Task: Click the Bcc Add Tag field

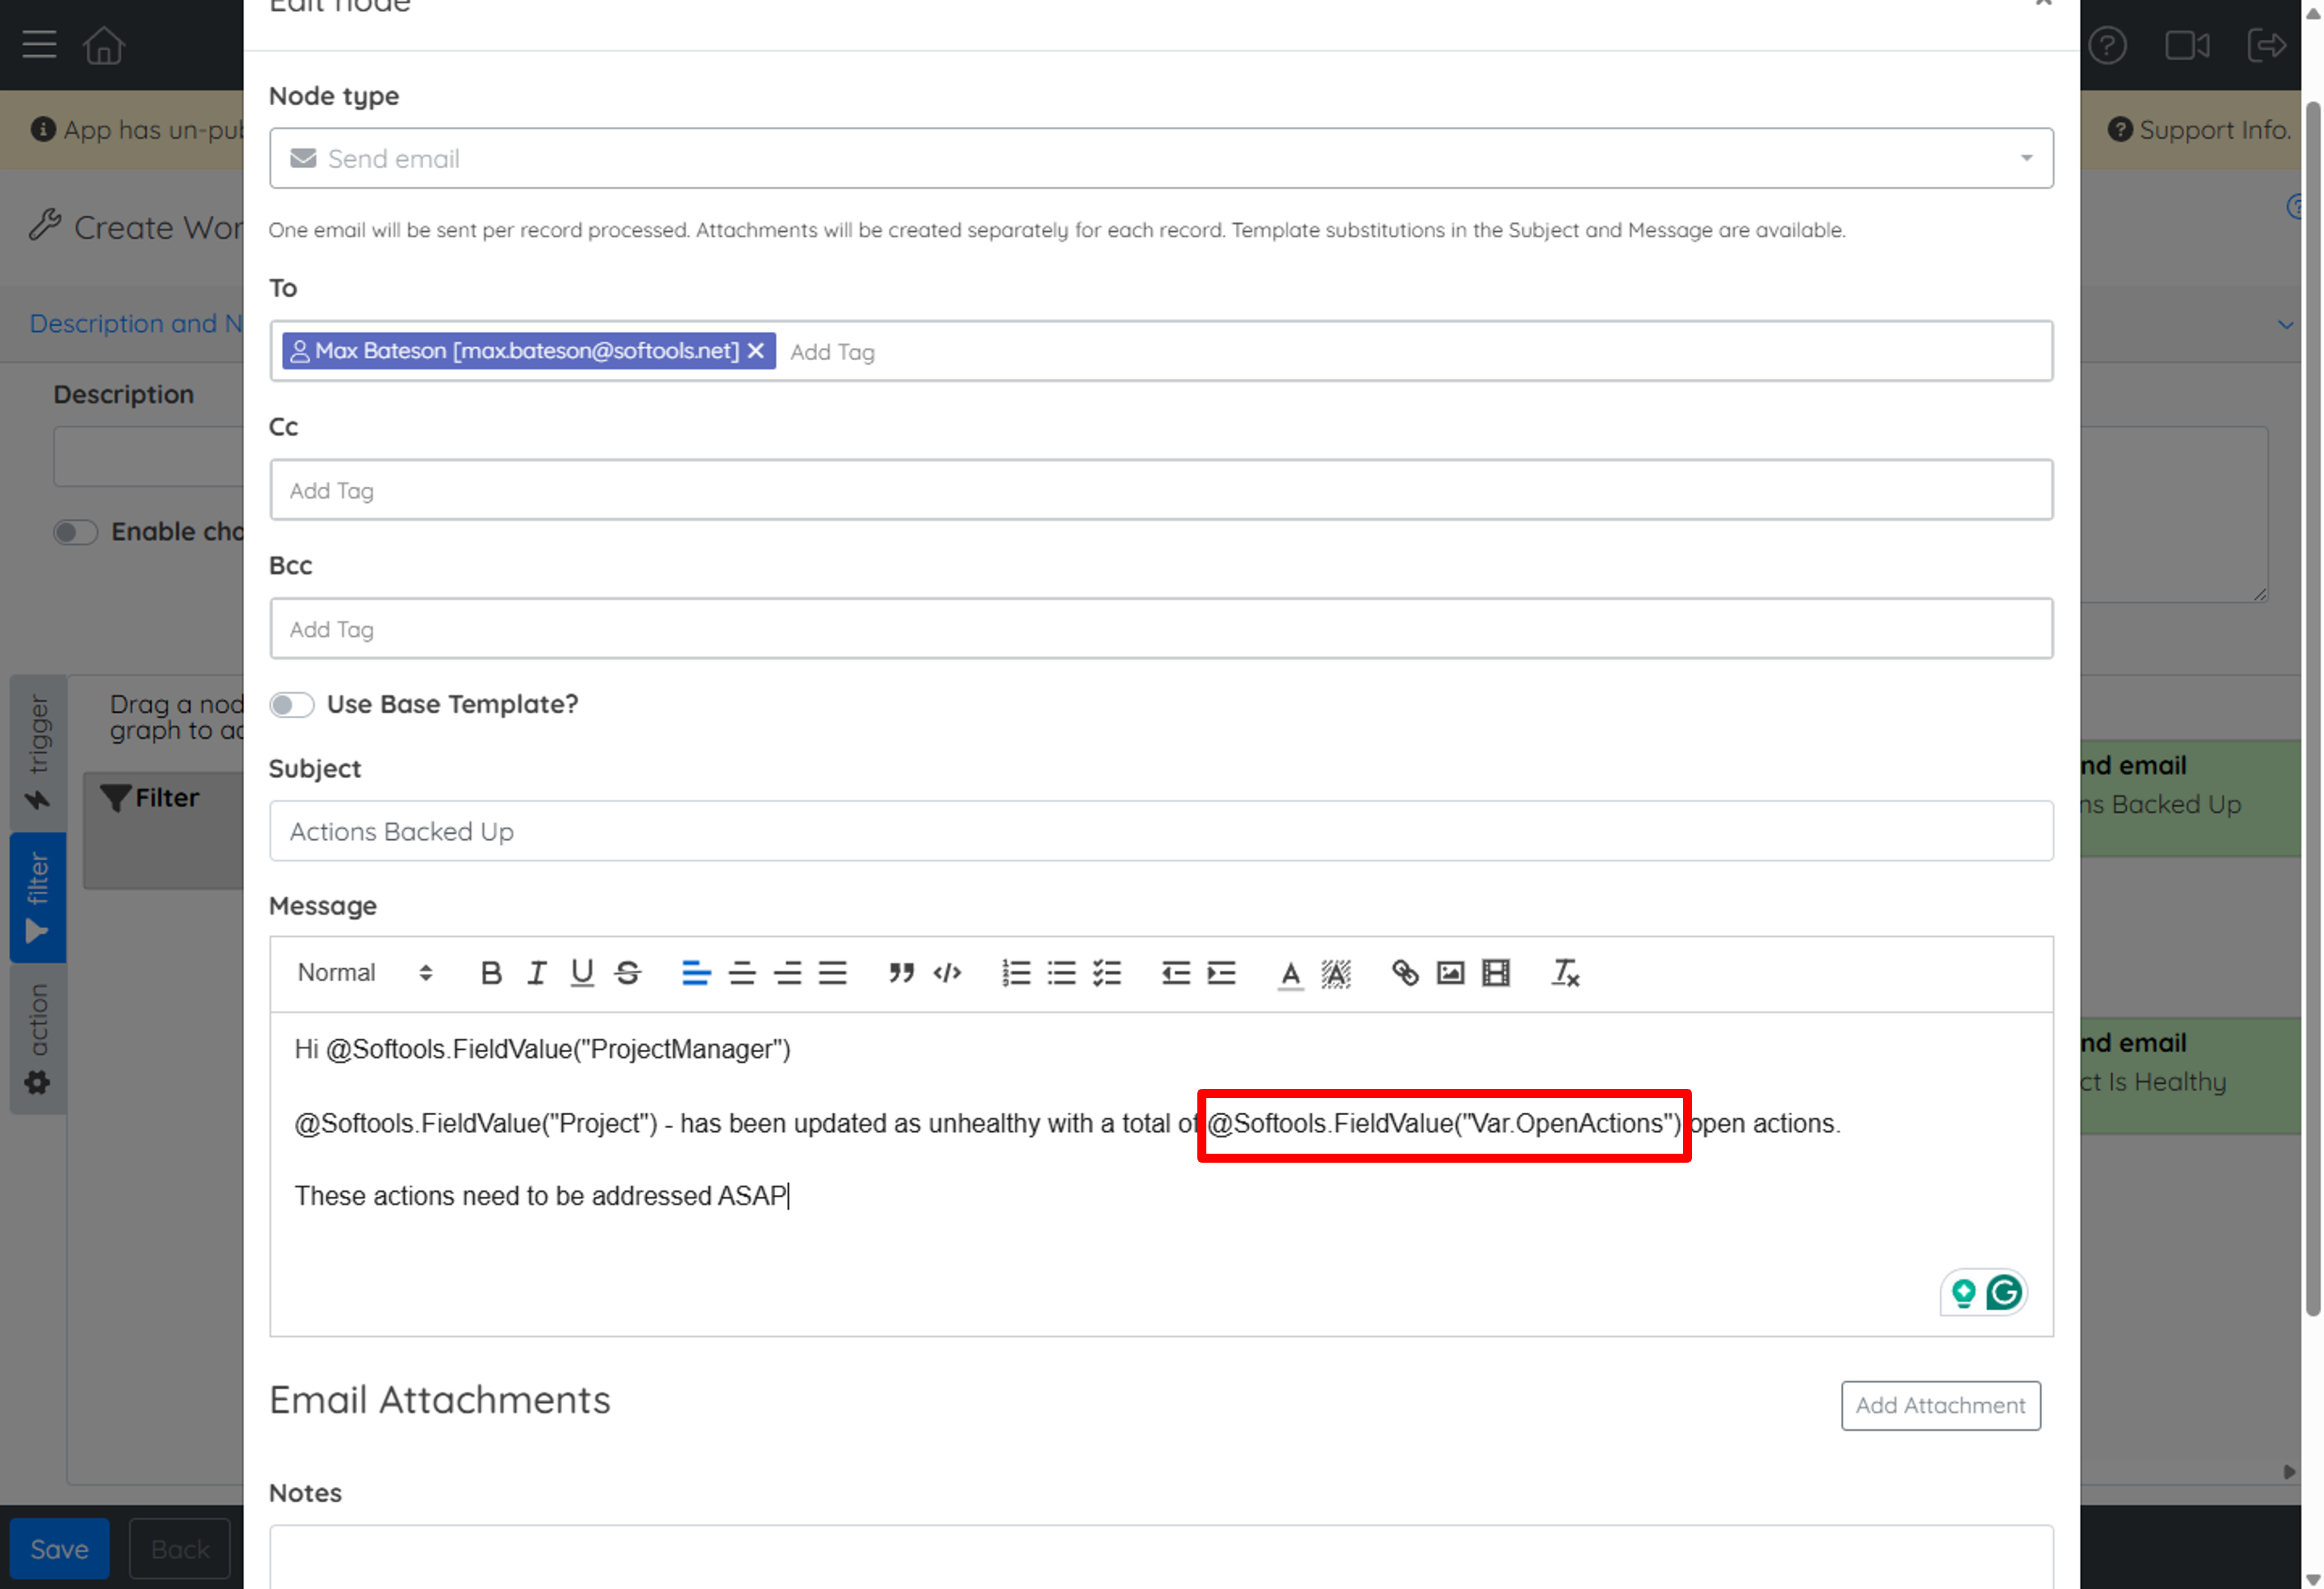Action: 1161,629
